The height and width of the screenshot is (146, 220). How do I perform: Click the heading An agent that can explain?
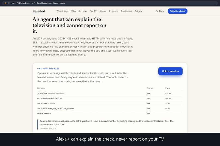pyautogui.click(x=69, y=25)
